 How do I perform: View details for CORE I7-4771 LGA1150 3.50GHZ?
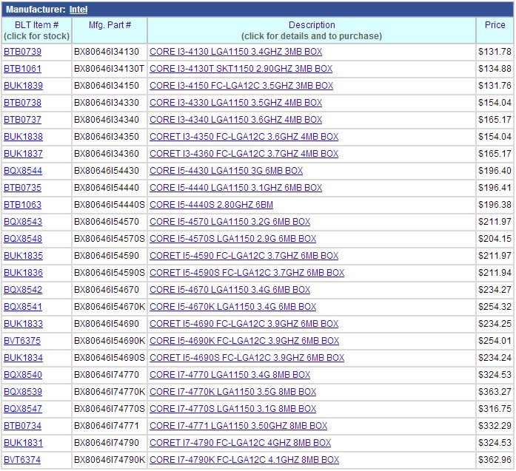238,426
